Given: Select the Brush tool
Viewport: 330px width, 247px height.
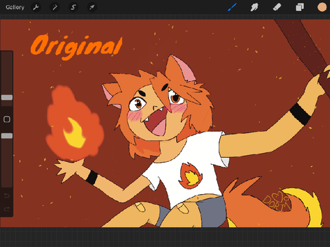Looking at the screenshot, I should (x=232, y=8).
